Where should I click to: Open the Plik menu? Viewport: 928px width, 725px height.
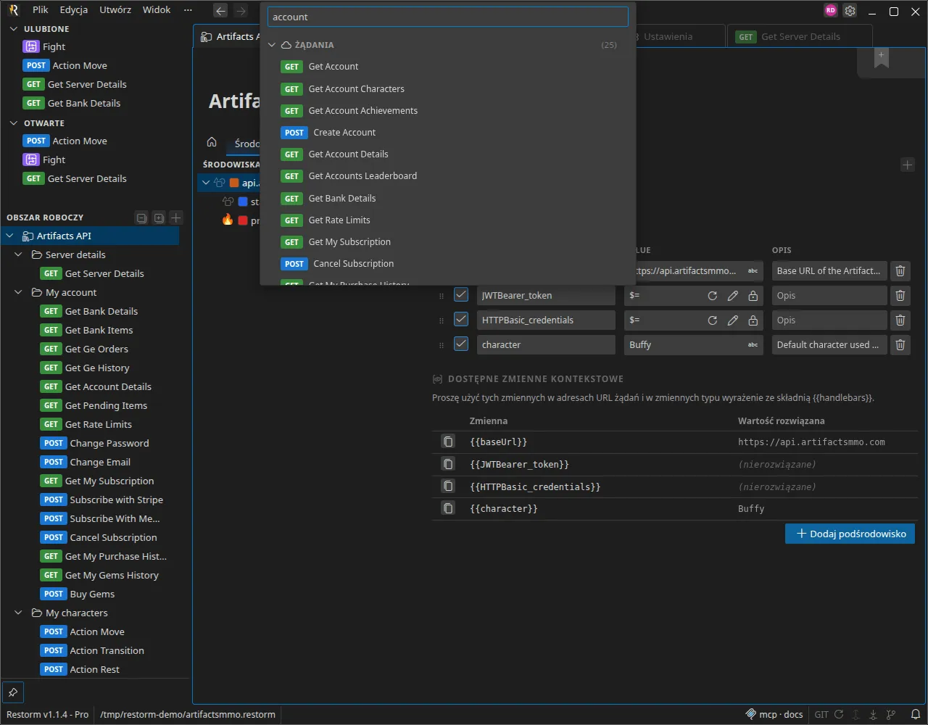coord(41,10)
